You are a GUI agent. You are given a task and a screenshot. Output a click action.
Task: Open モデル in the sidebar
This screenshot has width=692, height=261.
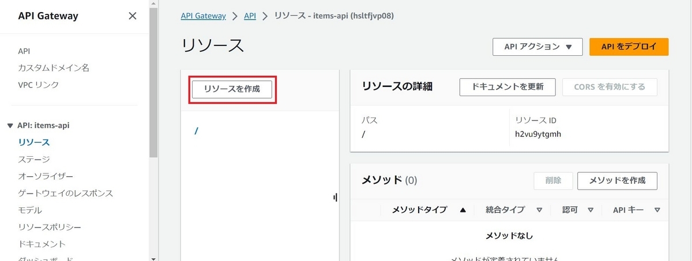30,210
